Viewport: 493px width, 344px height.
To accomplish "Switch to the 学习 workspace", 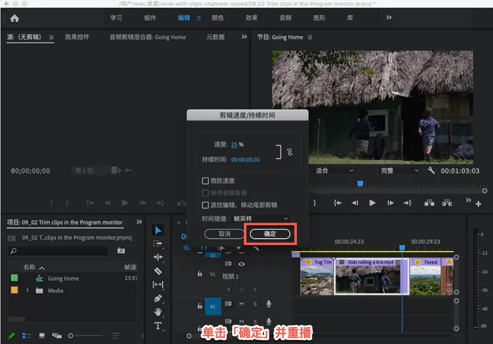I will click(x=116, y=18).
